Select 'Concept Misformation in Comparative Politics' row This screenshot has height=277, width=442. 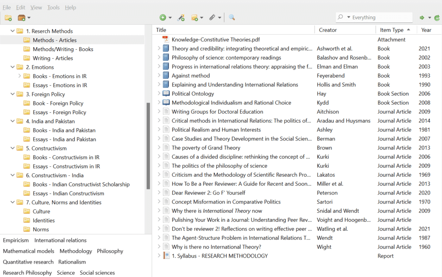pyautogui.click(x=297, y=202)
